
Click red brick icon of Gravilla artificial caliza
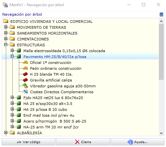[x=25, y=80]
